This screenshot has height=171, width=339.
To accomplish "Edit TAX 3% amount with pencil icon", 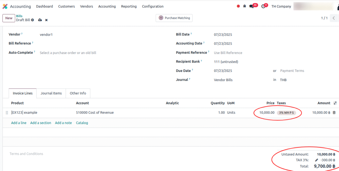I will [x=316, y=160].
